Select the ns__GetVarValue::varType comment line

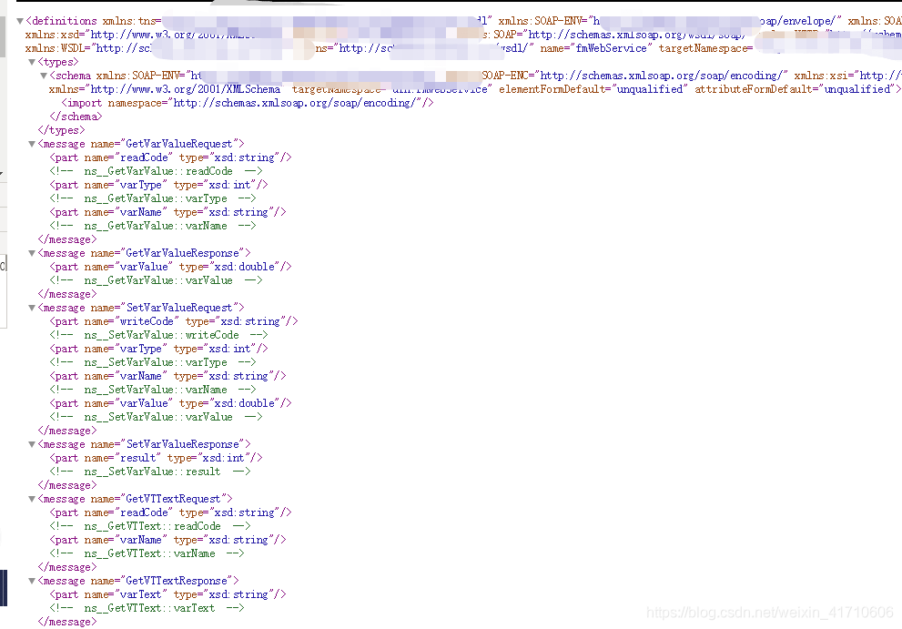(153, 198)
